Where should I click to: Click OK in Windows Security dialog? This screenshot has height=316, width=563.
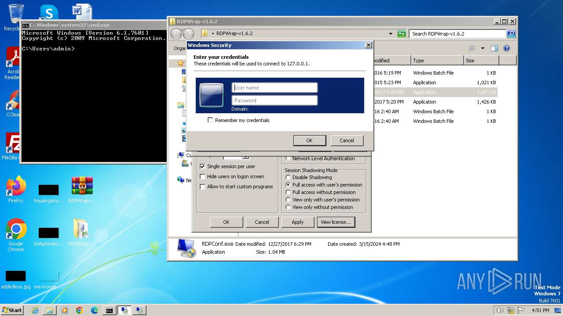(x=309, y=140)
